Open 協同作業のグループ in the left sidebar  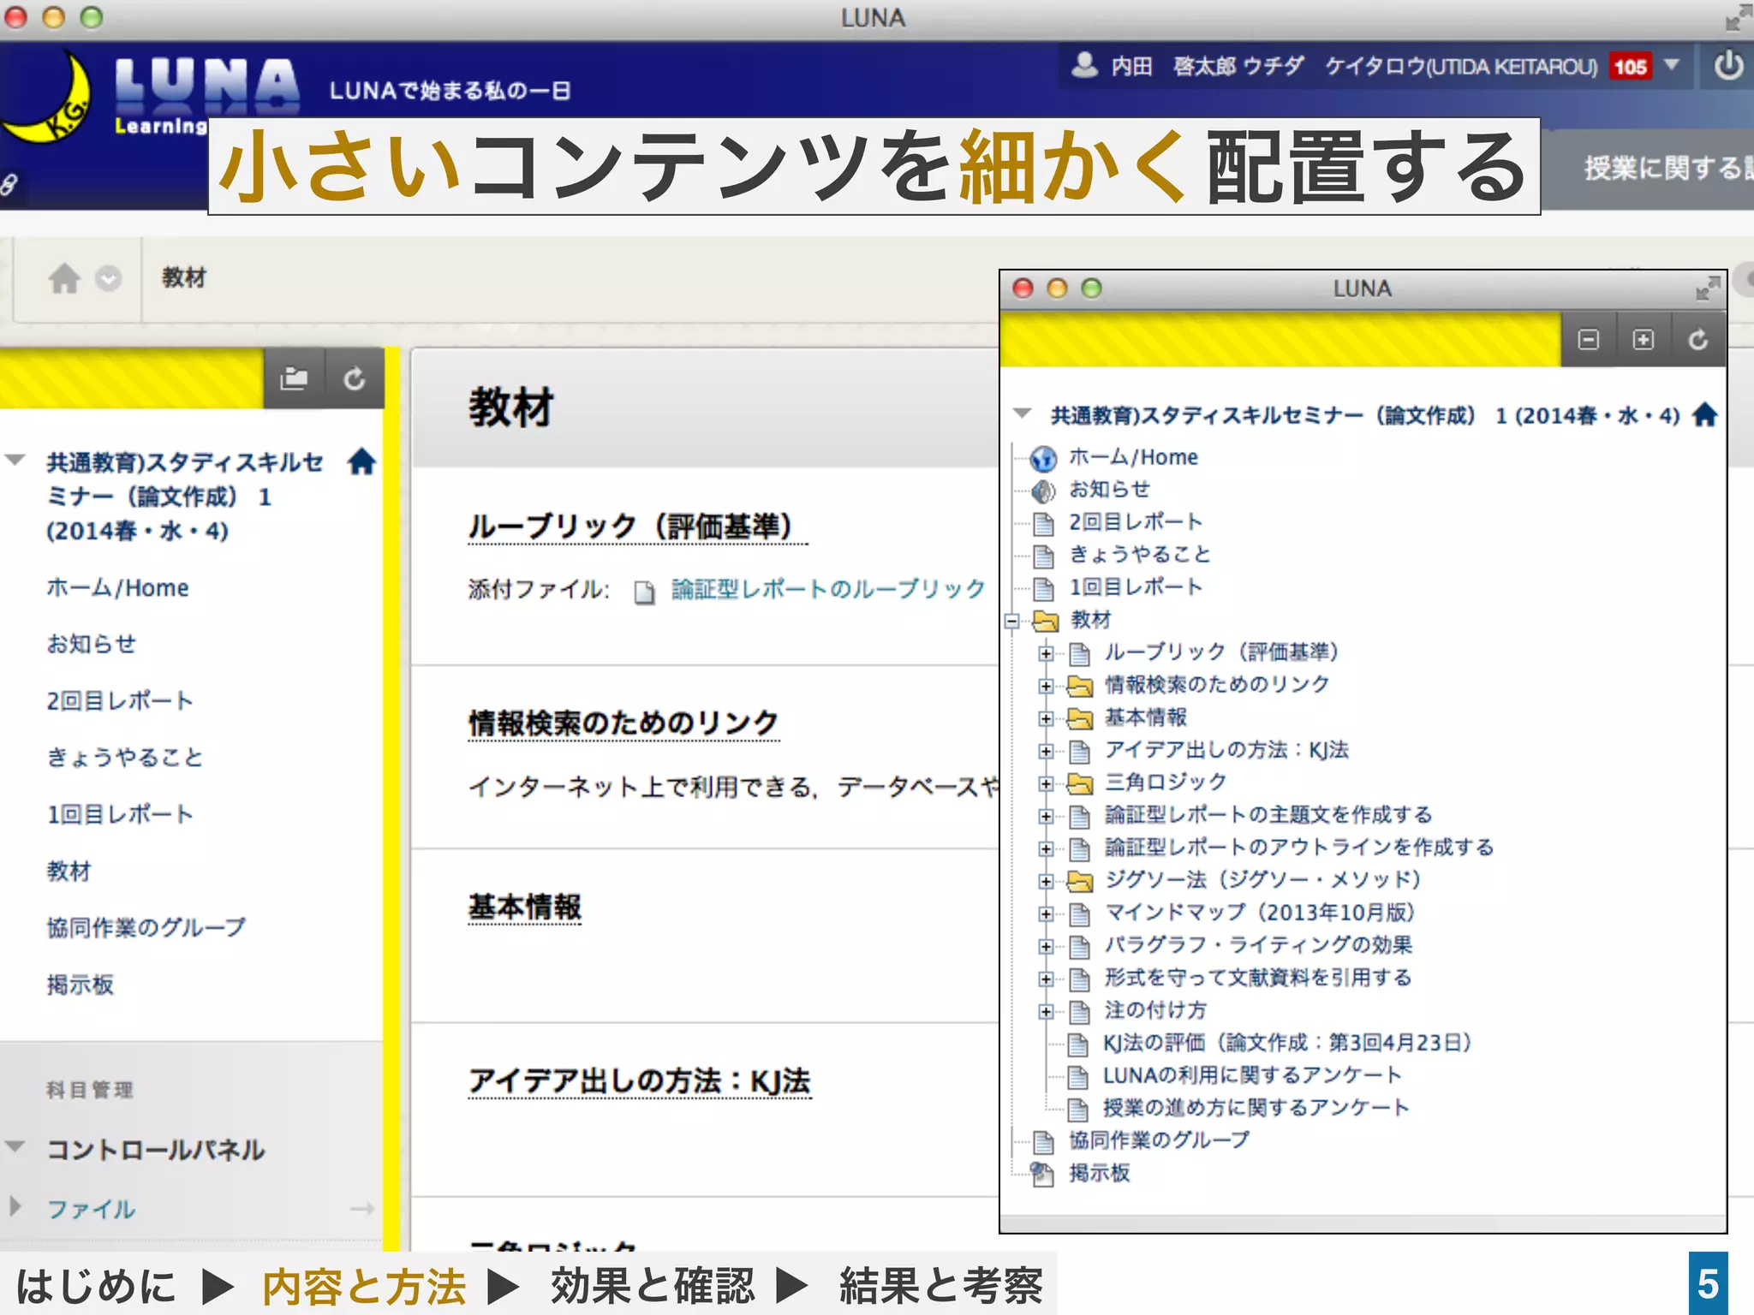[146, 927]
